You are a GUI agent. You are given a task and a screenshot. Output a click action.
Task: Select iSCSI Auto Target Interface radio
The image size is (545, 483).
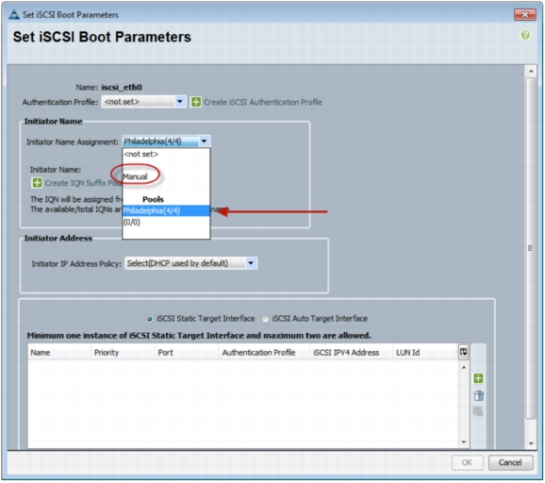click(x=265, y=319)
